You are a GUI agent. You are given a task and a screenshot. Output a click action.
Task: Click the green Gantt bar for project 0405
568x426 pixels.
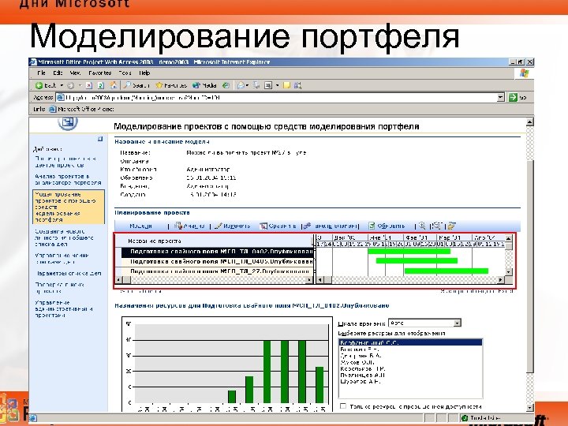417,260
